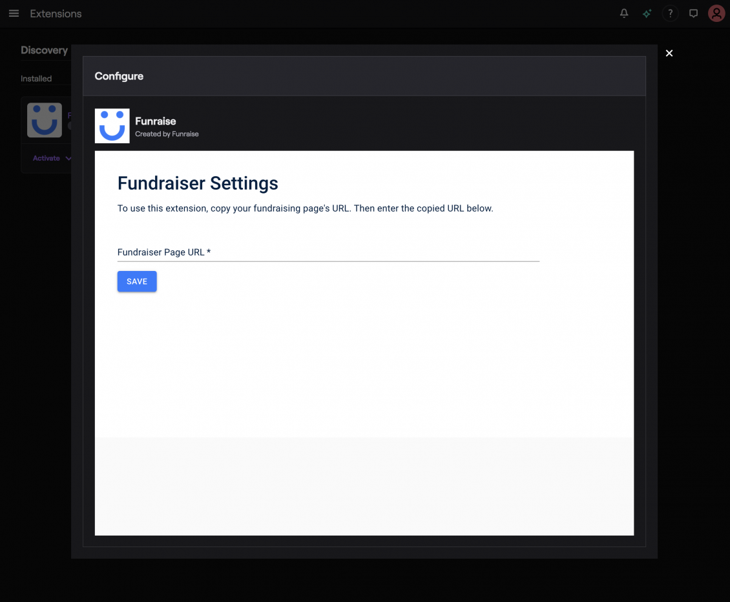730x602 pixels.
Task: Focus the Fundraiser Page URL field
Action: click(x=328, y=252)
